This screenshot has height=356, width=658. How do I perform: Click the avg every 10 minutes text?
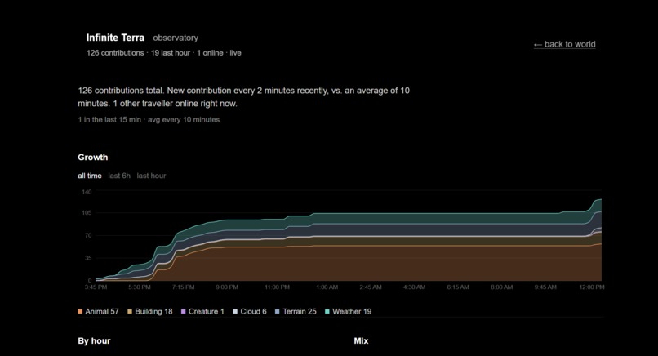point(184,120)
